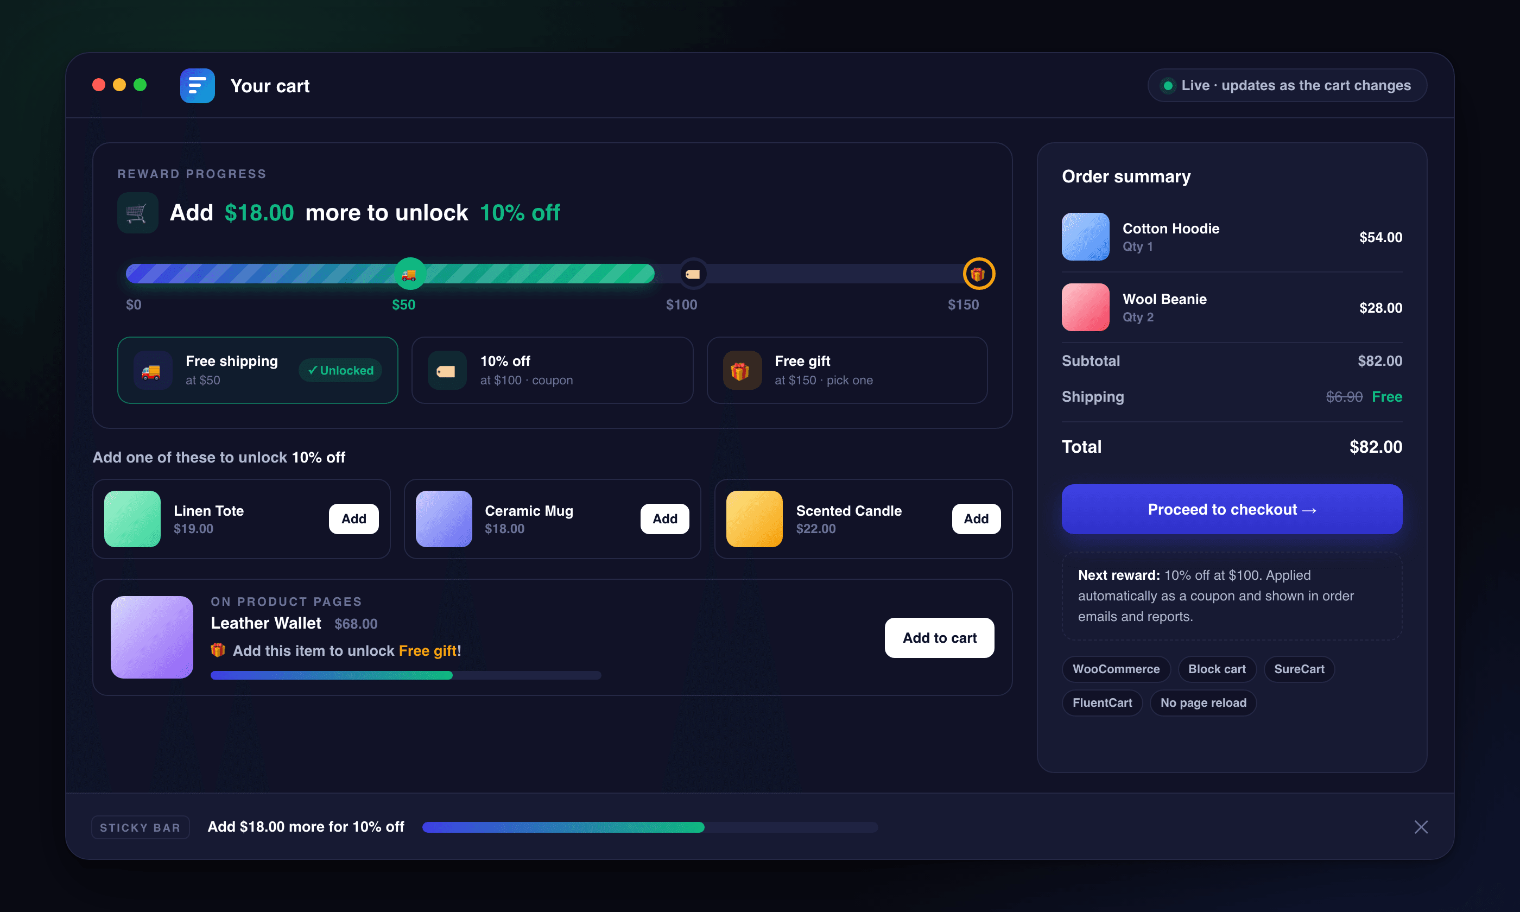The height and width of the screenshot is (912, 1520).
Task: Click the Total $82.00 amount
Action: point(1375,447)
